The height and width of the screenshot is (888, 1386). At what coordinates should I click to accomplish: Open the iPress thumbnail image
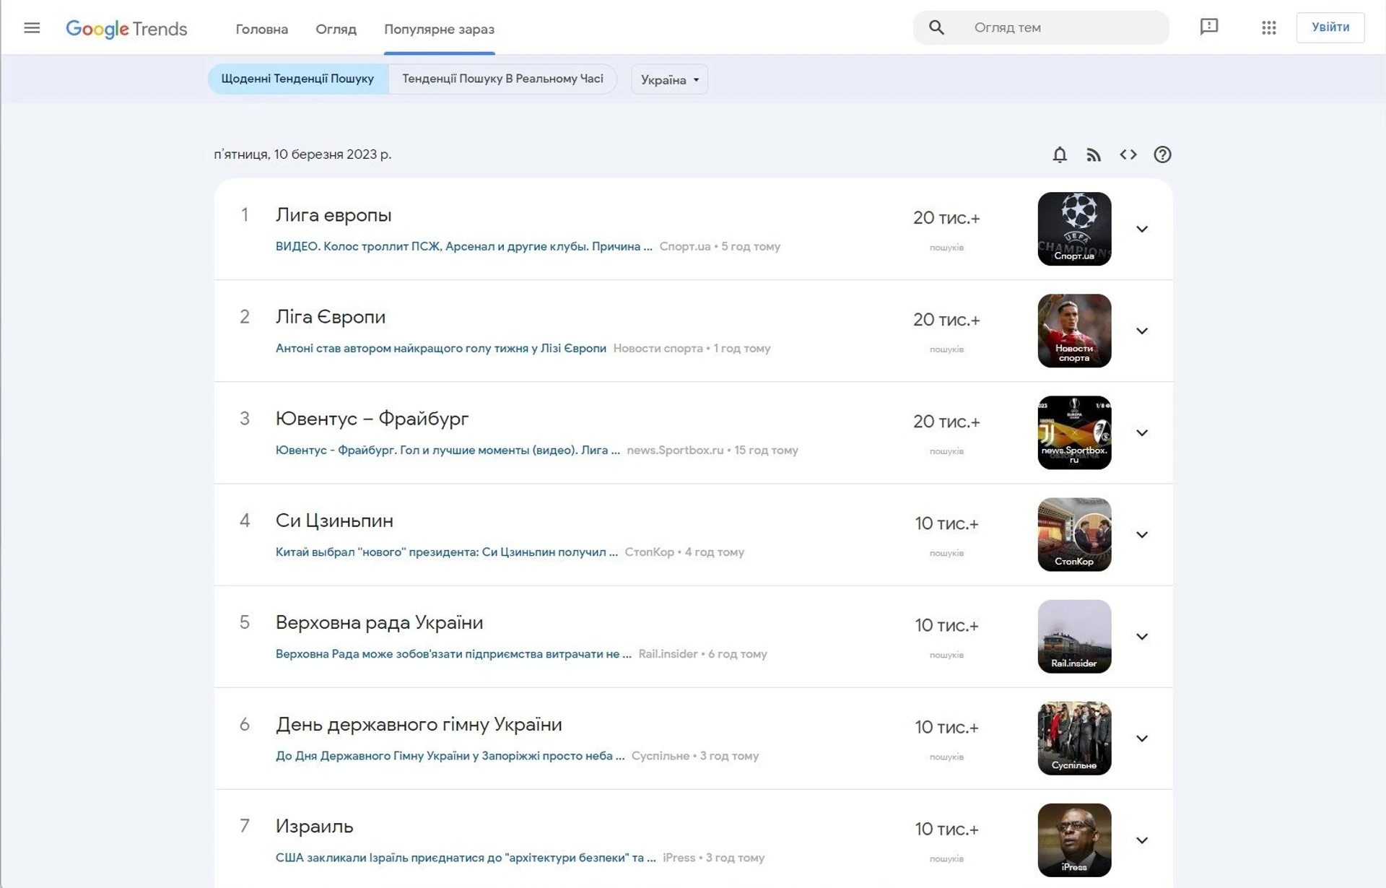coord(1074,840)
